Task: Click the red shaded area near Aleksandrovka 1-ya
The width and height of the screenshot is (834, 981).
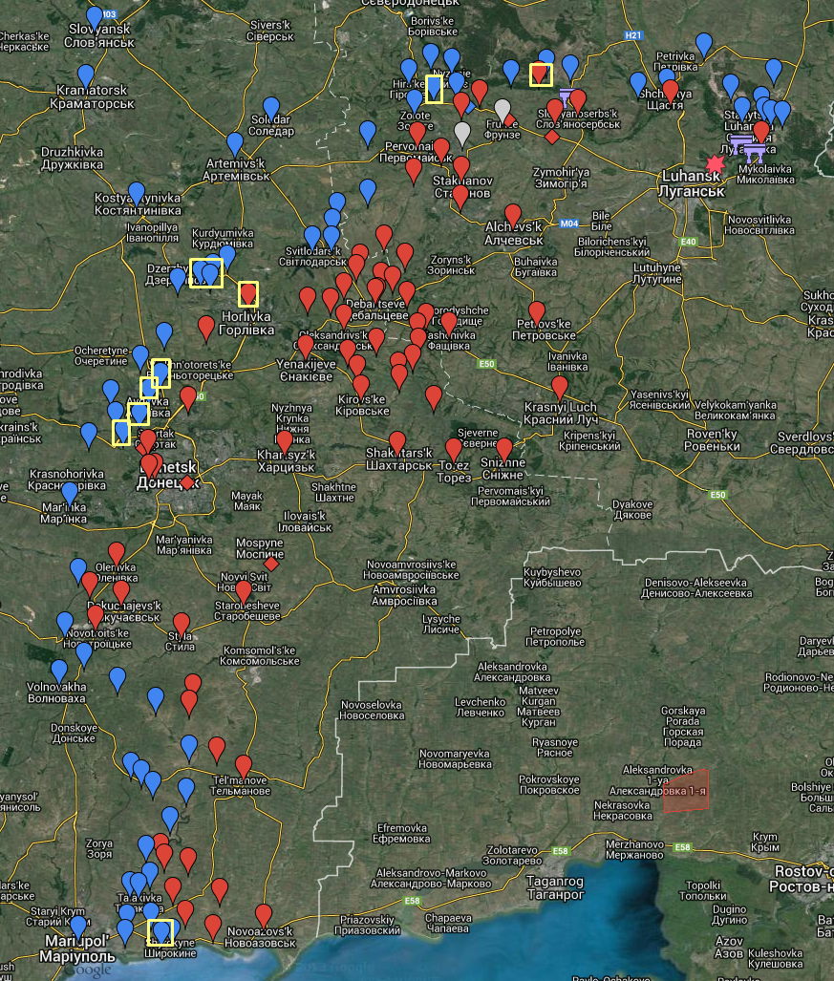Action: [689, 790]
